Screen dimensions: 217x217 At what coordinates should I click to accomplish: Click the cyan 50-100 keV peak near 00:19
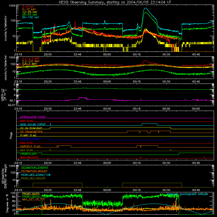[145, 8]
